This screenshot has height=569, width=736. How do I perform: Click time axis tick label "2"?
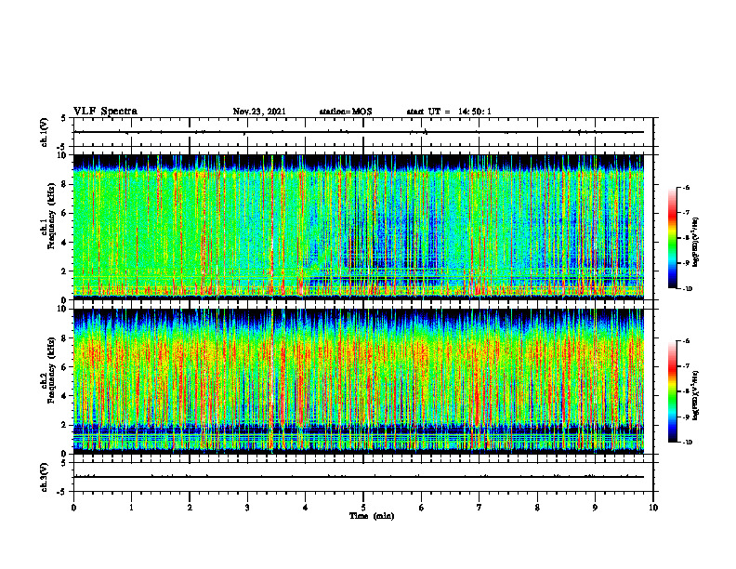click(190, 508)
